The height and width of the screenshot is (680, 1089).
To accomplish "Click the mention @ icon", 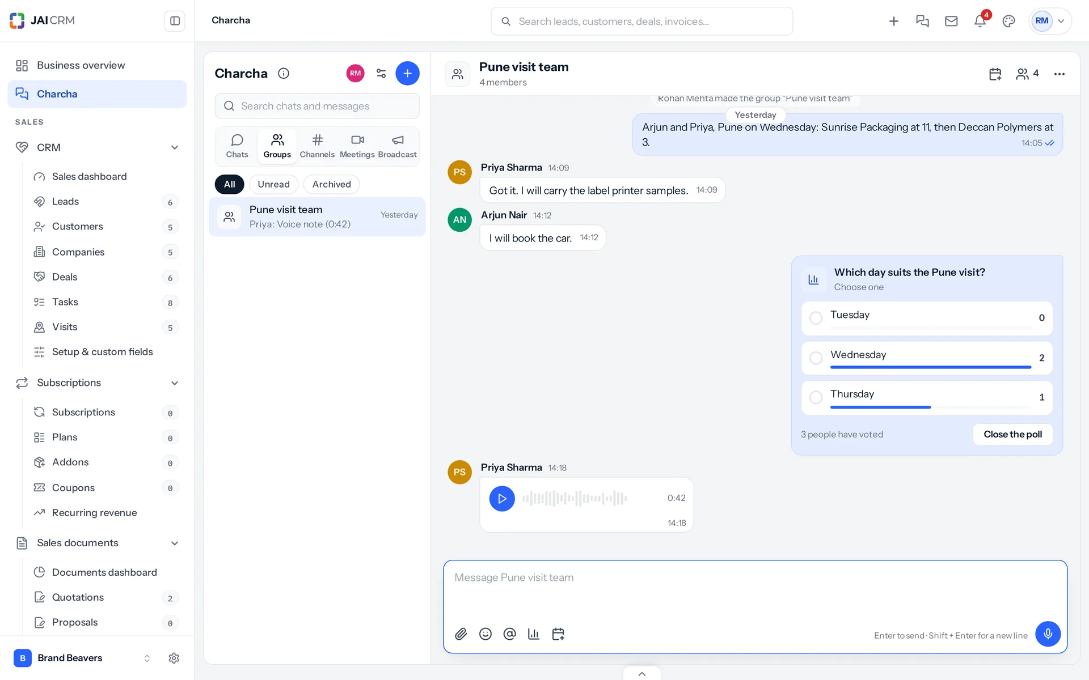I will (x=509, y=634).
